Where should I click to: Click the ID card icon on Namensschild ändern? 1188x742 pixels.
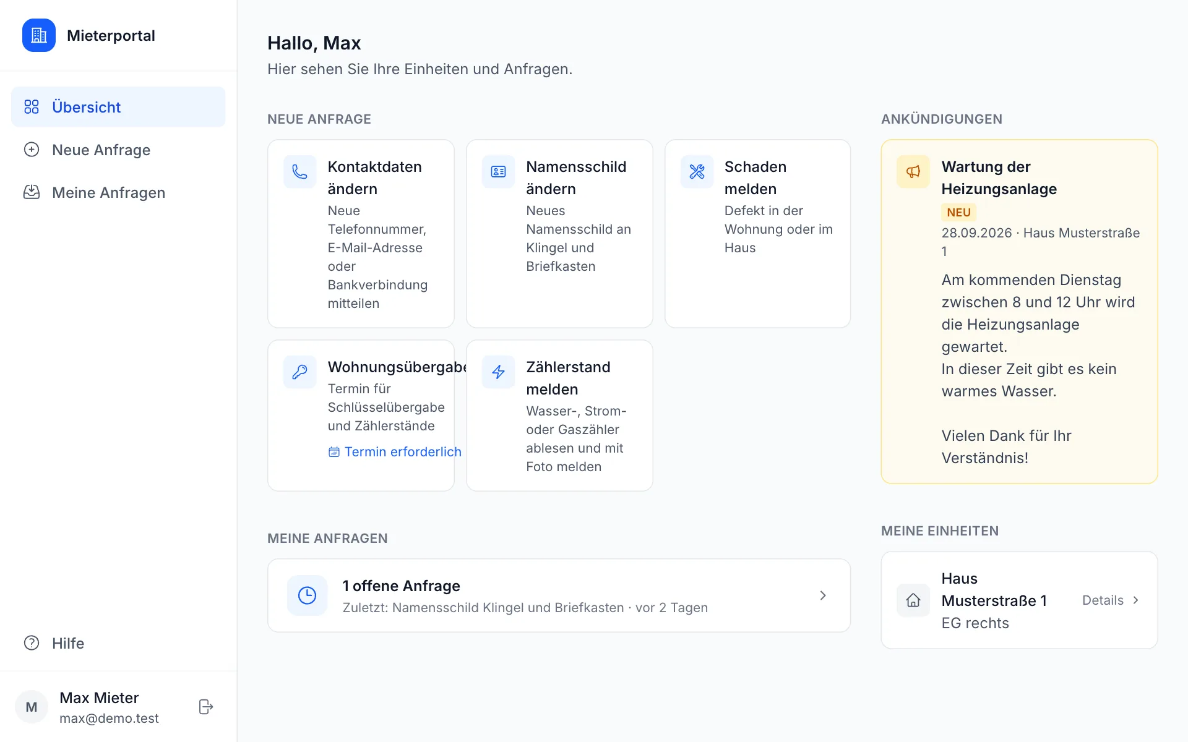coord(499,171)
